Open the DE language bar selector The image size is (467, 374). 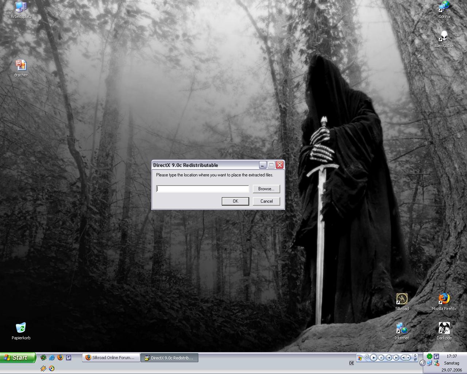coord(351,363)
